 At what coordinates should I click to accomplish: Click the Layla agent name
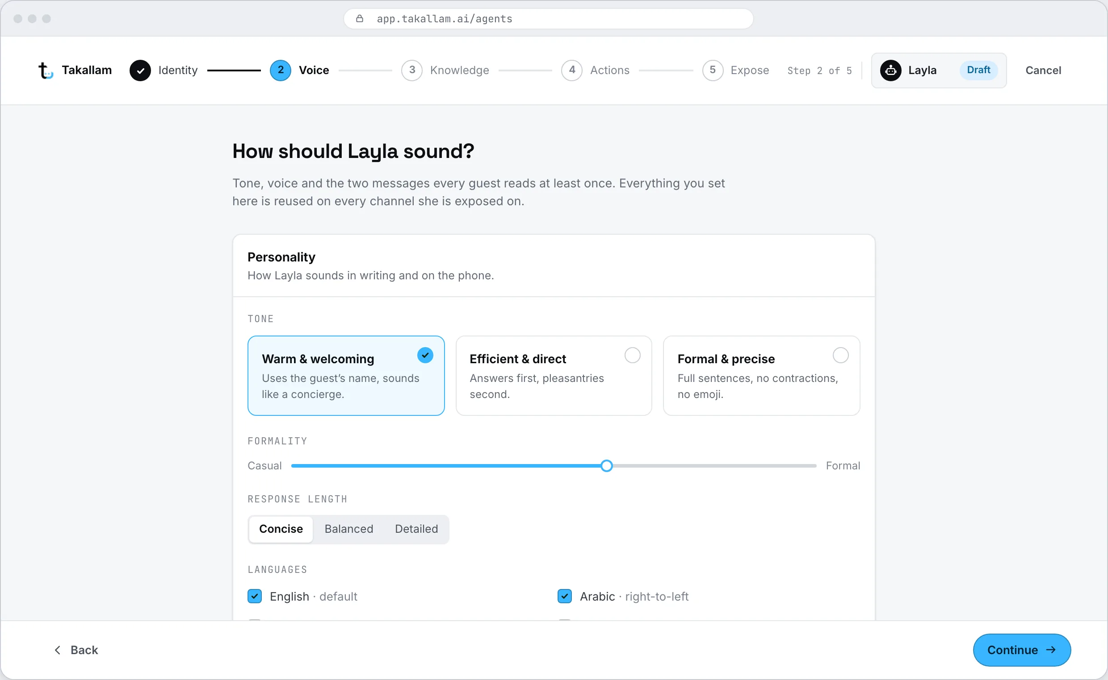[922, 70]
